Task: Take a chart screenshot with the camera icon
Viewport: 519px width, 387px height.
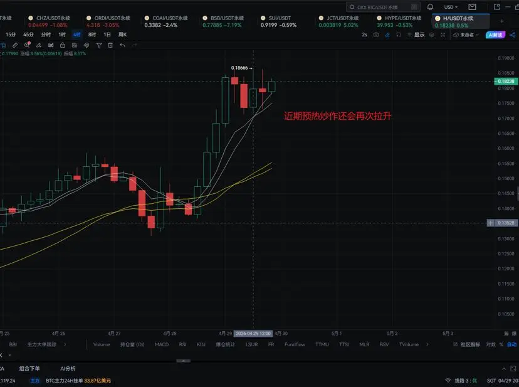Action: (376, 34)
